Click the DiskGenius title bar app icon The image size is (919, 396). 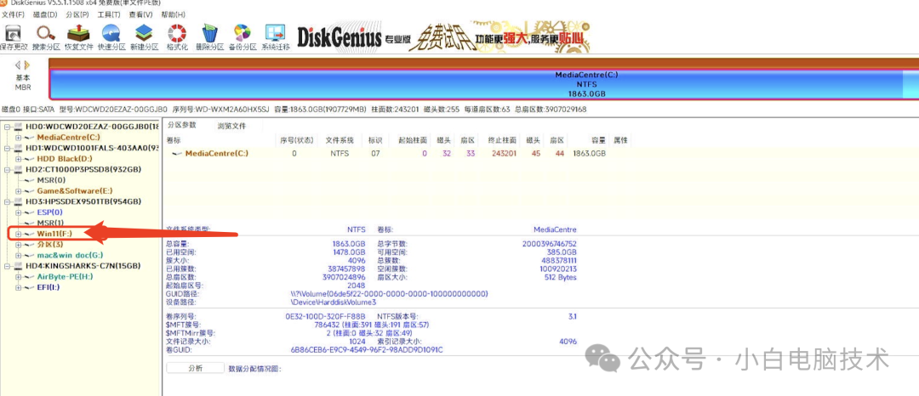click(x=5, y=3)
